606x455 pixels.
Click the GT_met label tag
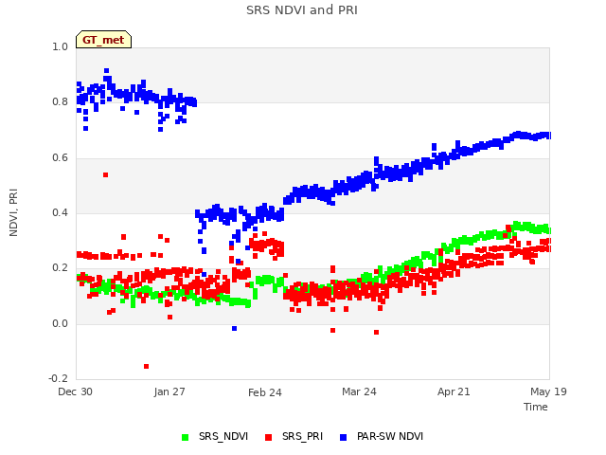(x=103, y=40)
